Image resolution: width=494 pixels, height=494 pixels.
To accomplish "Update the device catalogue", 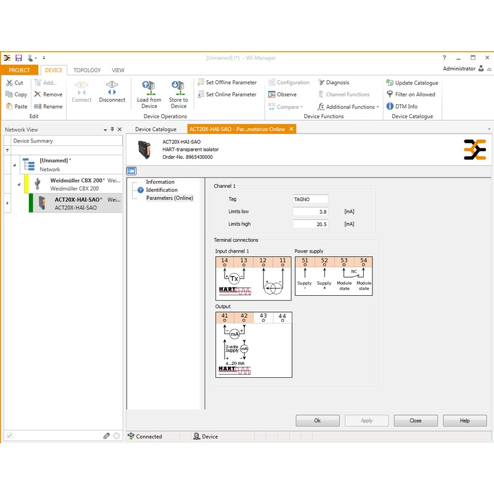I will [412, 83].
